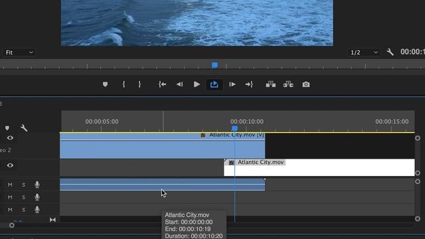Open the Fit zoom level dropdown

click(19, 52)
